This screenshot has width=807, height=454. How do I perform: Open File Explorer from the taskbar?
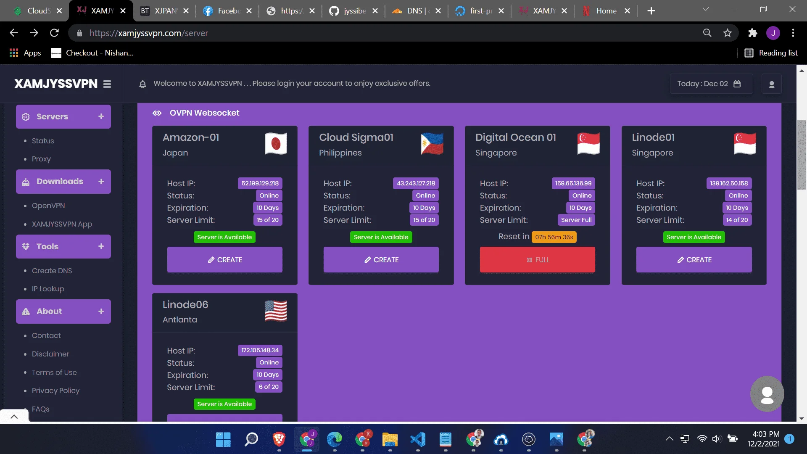point(390,440)
